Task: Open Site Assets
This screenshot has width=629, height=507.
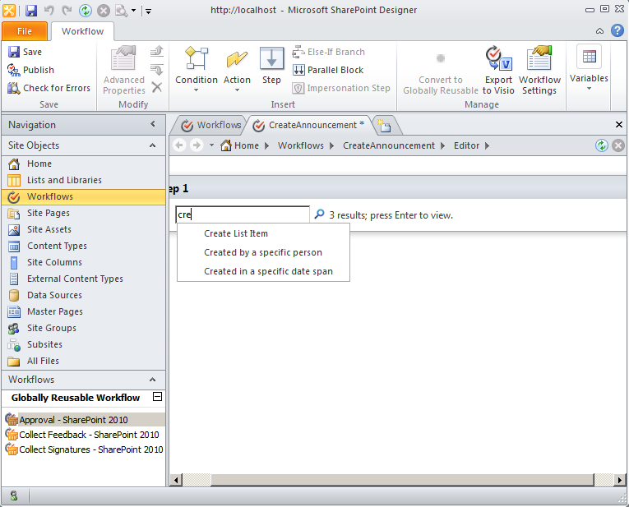Action: pos(84,229)
